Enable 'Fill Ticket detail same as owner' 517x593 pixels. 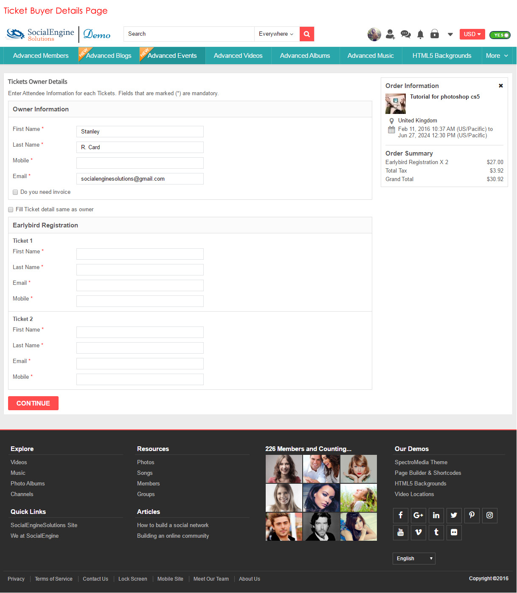pos(11,210)
